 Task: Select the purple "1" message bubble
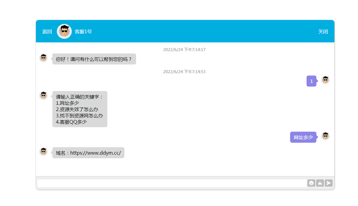311,81
